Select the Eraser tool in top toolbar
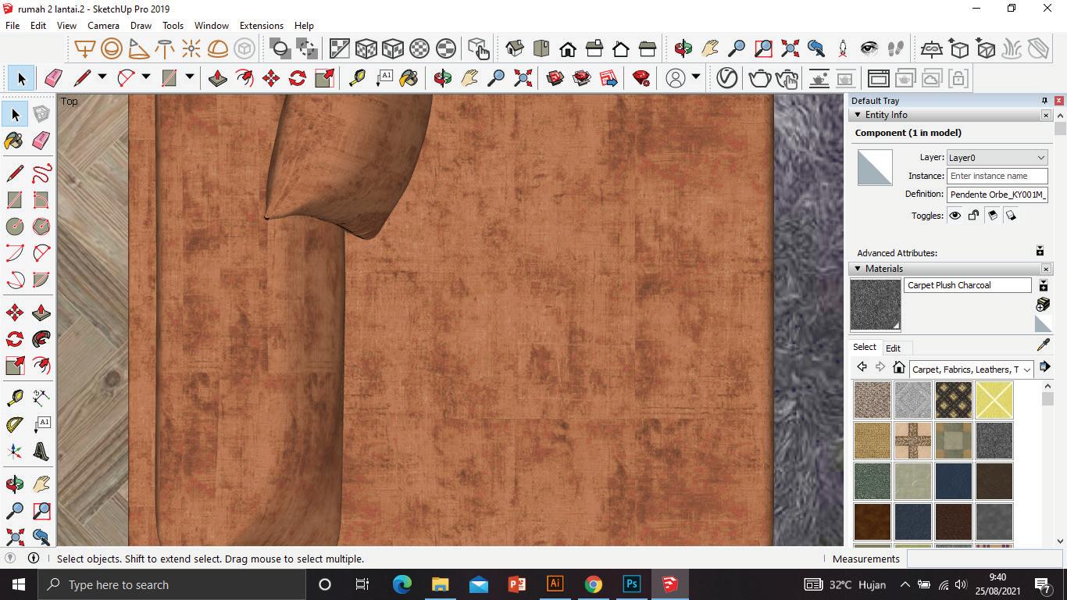The image size is (1067, 600). coord(53,78)
